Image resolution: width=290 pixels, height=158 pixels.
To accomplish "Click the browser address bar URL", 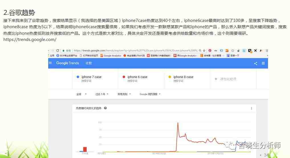I will click(x=136, y=50).
